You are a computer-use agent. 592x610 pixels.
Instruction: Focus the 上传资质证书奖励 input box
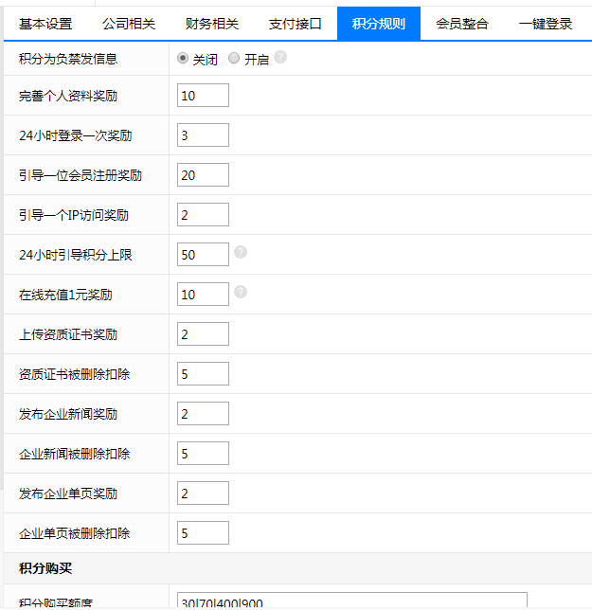click(x=203, y=334)
